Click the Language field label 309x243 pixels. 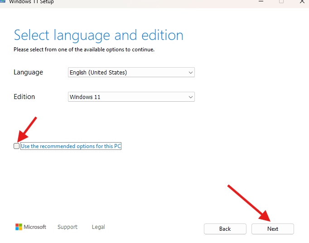coord(28,72)
